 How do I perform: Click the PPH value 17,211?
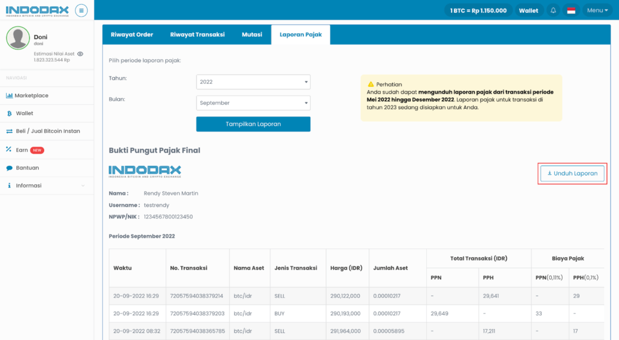click(489, 332)
